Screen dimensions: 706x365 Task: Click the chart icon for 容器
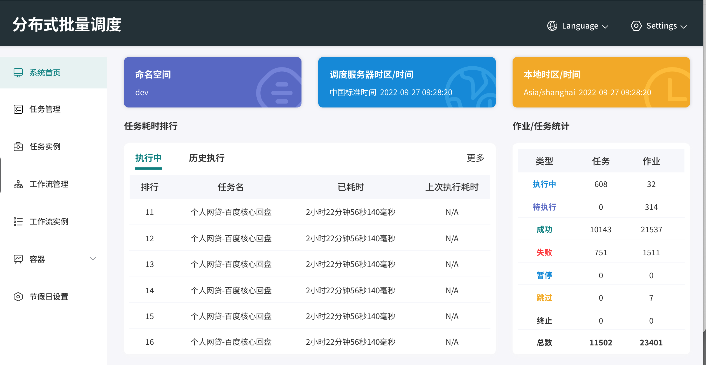(18, 259)
